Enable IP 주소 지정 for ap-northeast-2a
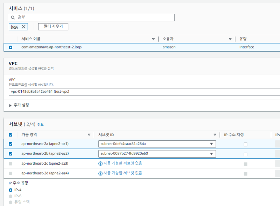280x206 pixels. [x=245, y=144]
